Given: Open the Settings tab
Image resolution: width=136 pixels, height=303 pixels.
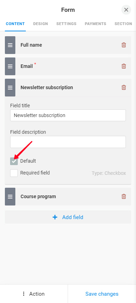Looking at the screenshot, I should [66, 24].
